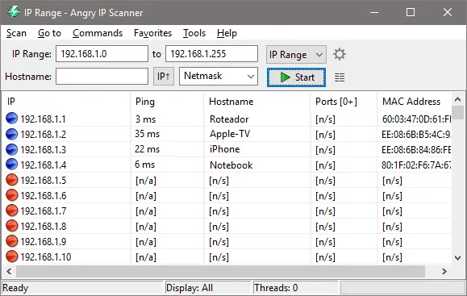Click Threads: 0 in status bar

click(276, 288)
